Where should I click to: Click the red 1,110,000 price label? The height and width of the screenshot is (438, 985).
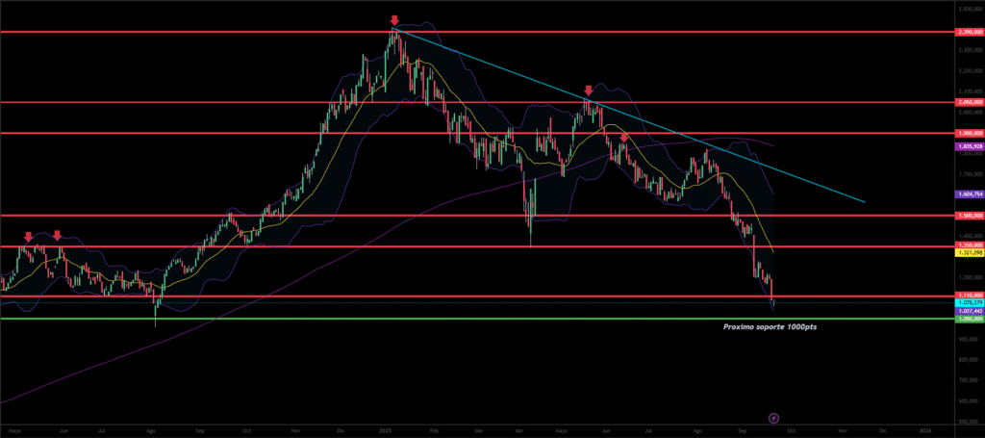969,296
